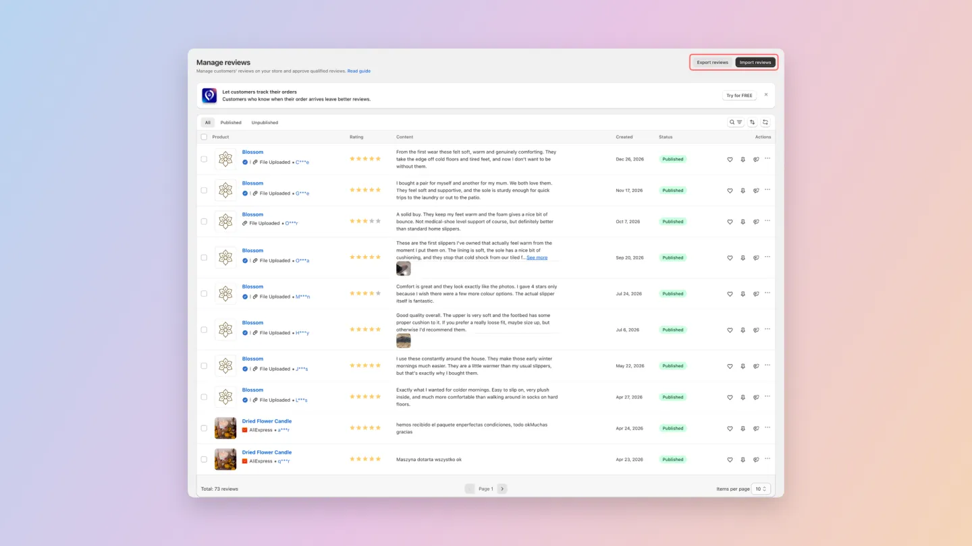Screen dimensions: 972x546
Task: Open more actions for Apr 23, 2026 review
Action: coord(767,459)
